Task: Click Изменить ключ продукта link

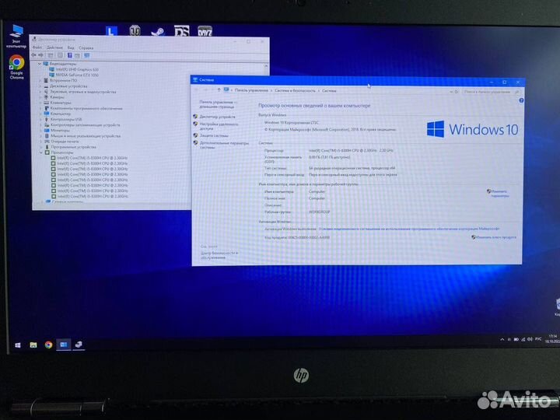Action: (x=496, y=237)
